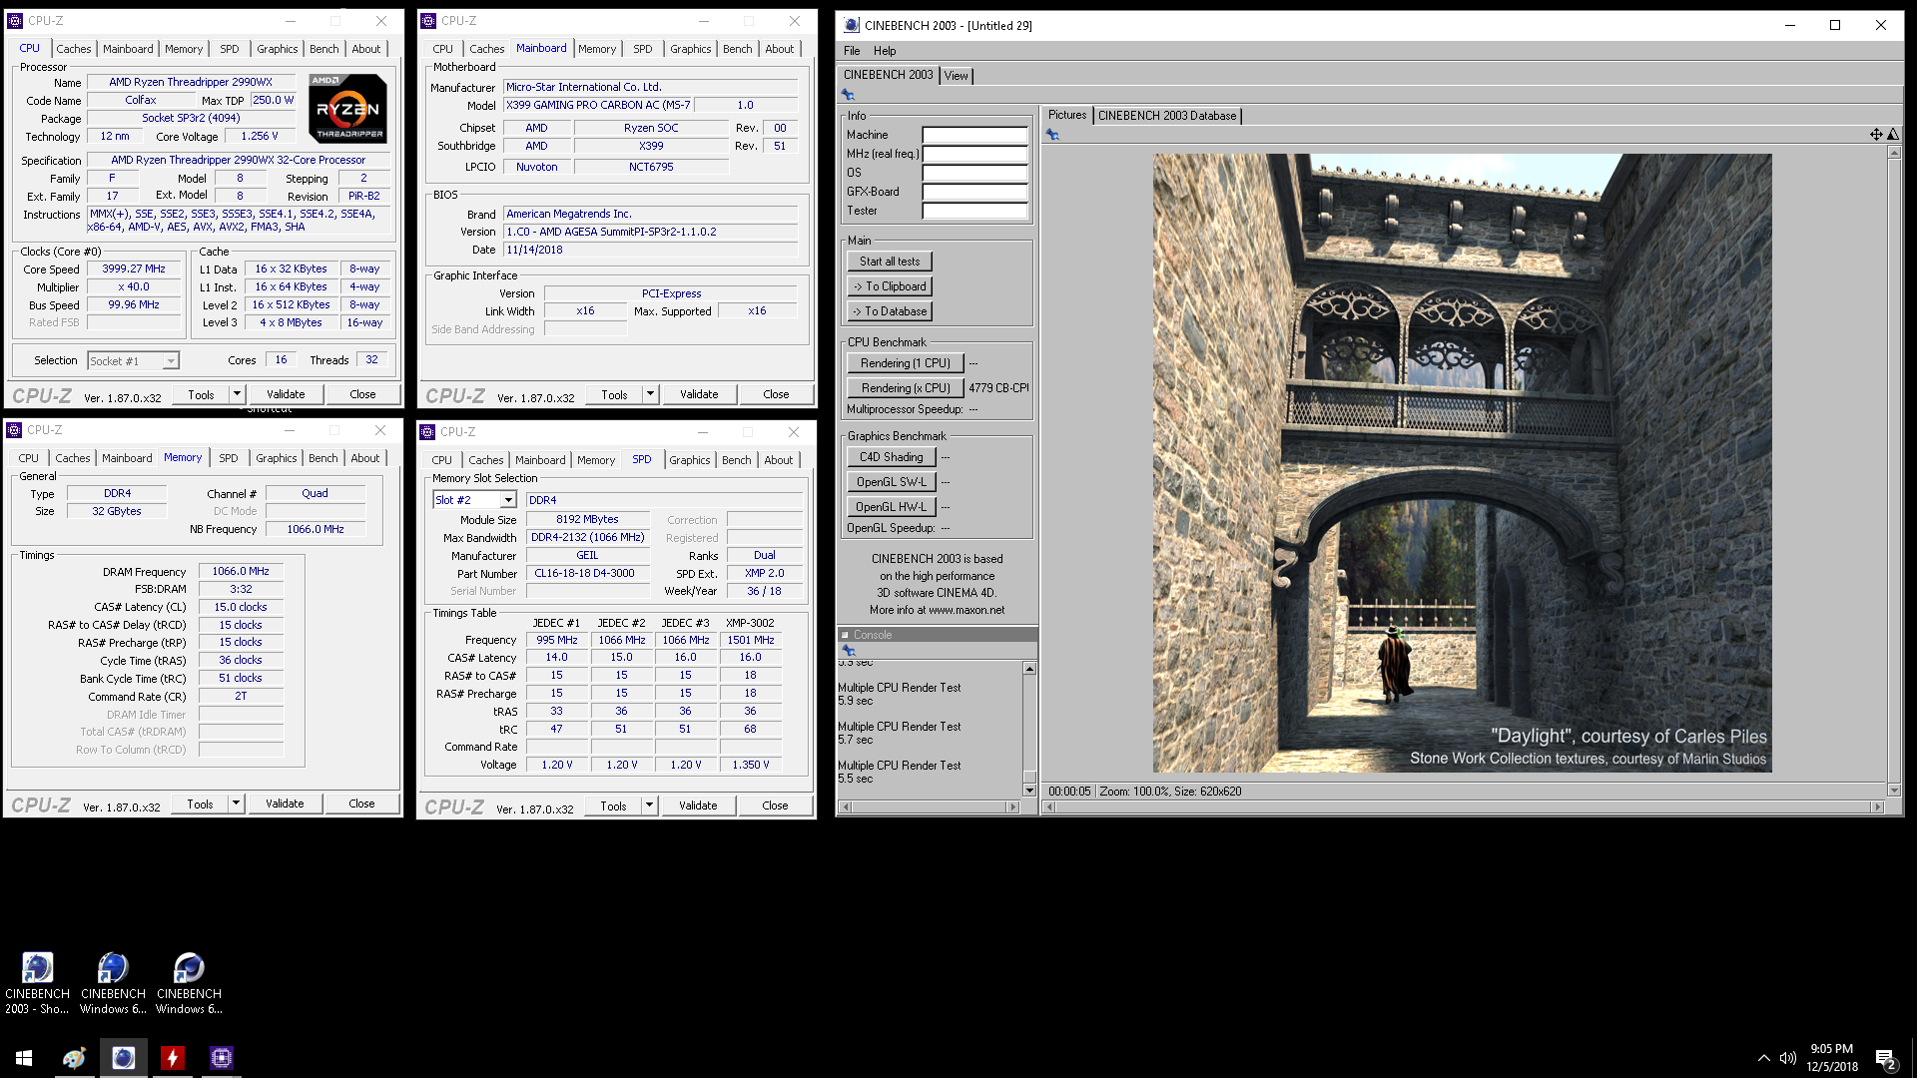
Task: Click the pin icon under CINEBENCH 2003 tab
Action: (848, 95)
